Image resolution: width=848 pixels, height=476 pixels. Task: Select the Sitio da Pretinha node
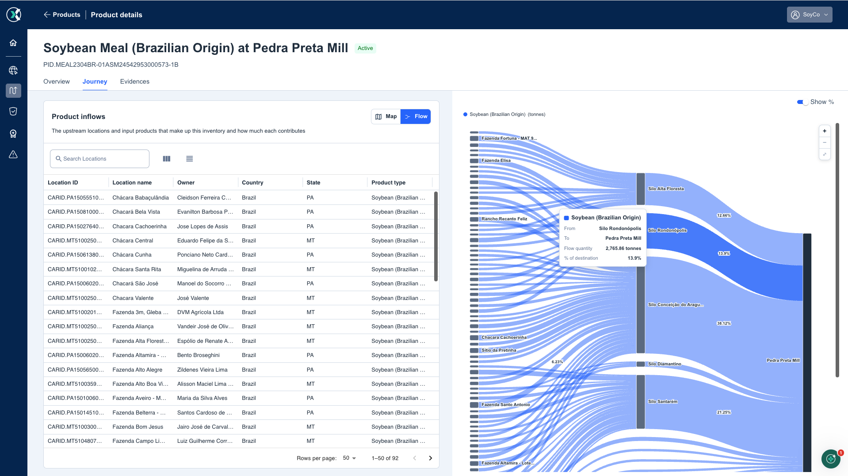[x=474, y=350]
